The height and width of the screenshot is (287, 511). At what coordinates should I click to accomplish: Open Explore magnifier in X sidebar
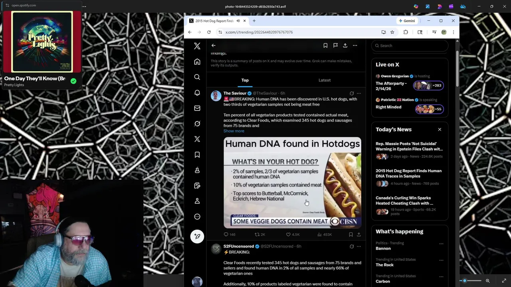point(197,77)
